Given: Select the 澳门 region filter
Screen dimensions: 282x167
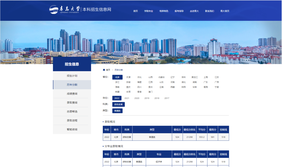Looking at the screenshot, I should pos(151,91).
